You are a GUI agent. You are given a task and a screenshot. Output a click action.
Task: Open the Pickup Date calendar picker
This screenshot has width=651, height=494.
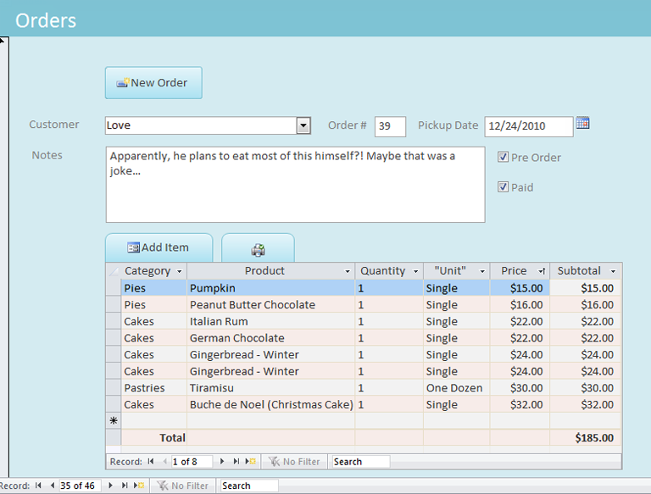[582, 124]
